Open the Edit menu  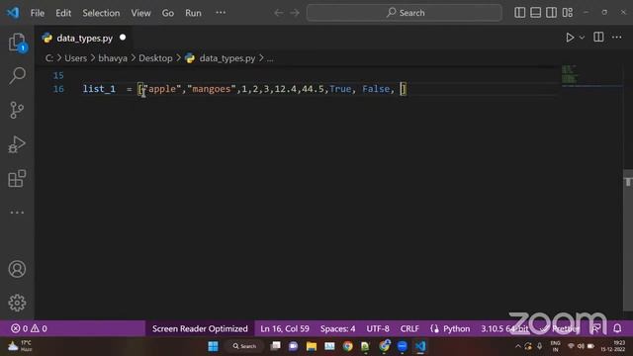[63, 13]
